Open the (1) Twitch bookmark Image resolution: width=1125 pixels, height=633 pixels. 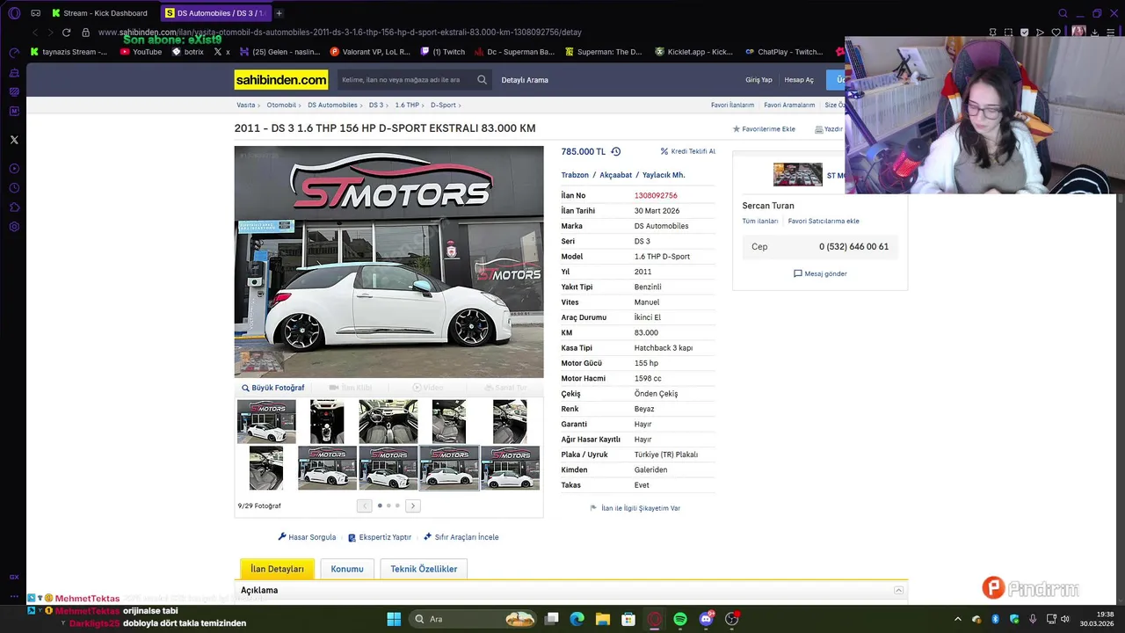[x=442, y=52]
